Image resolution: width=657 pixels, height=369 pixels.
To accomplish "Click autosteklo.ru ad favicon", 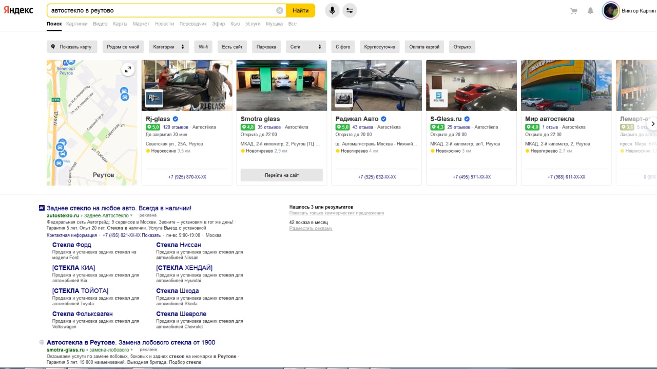I will click(42, 208).
